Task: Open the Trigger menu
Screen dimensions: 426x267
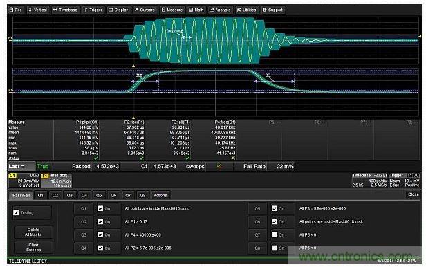Action: 93,10
